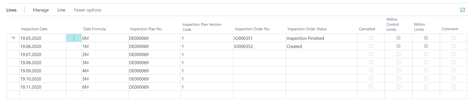Viewport: 469px width, 102px height.
Task: Select Inspection Plan No. cell on 19.10.2020 row
Action: [x=154, y=79]
